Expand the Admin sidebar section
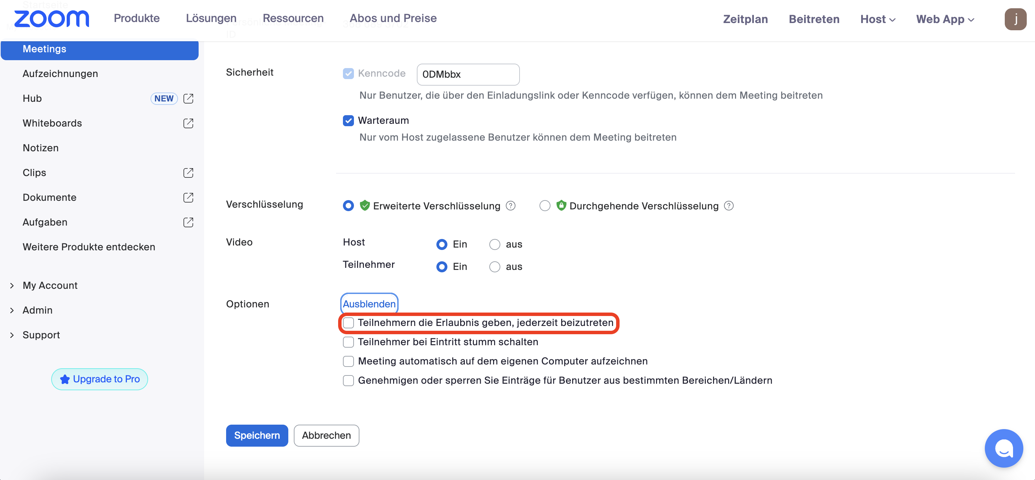Viewport: 1035px width, 480px height. coord(37,310)
